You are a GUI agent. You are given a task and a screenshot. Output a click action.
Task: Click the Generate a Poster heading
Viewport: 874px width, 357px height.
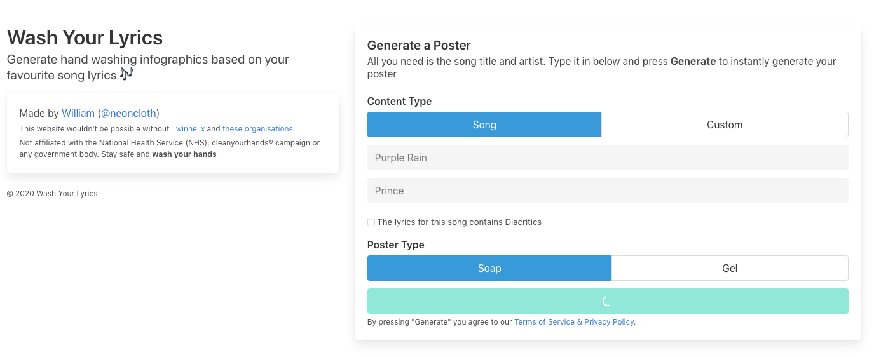pyautogui.click(x=419, y=45)
